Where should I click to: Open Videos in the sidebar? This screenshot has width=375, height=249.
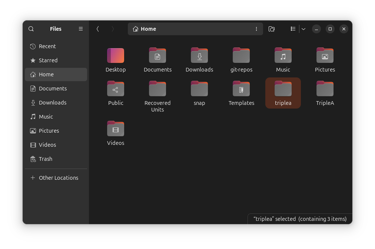[56, 145]
